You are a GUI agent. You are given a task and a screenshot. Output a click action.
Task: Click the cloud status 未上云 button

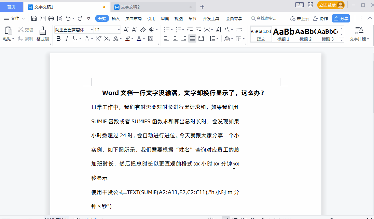coord(299,18)
